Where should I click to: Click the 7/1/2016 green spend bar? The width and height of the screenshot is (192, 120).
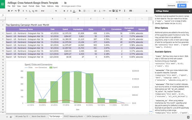66,87
